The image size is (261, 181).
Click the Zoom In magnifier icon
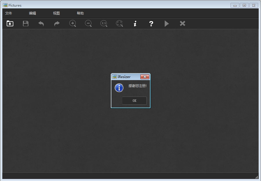[x=73, y=24]
